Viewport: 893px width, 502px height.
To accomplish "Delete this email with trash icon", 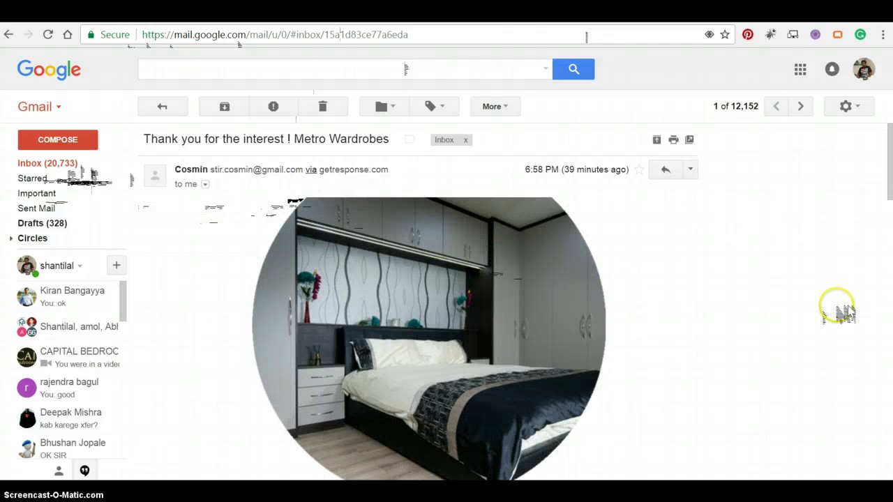I will click(322, 106).
